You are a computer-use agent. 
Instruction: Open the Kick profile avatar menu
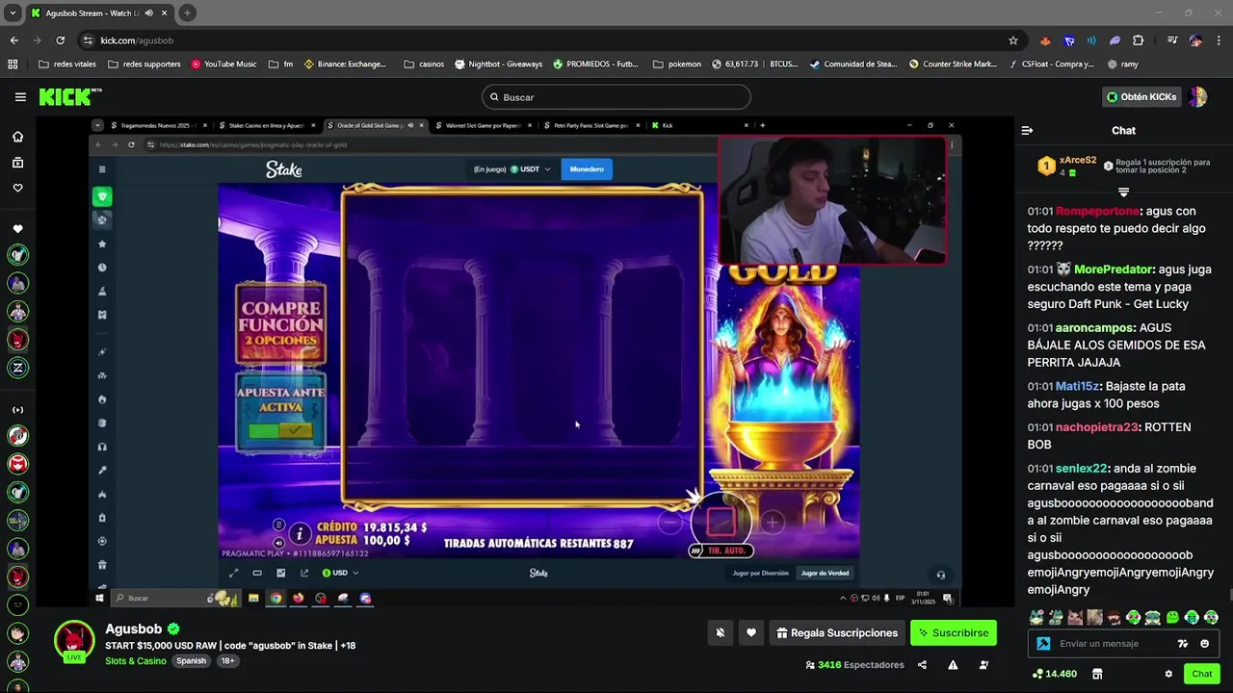(1197, 97)
